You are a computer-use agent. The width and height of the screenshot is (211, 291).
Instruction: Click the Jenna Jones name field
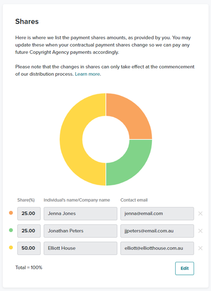[80, 214]
